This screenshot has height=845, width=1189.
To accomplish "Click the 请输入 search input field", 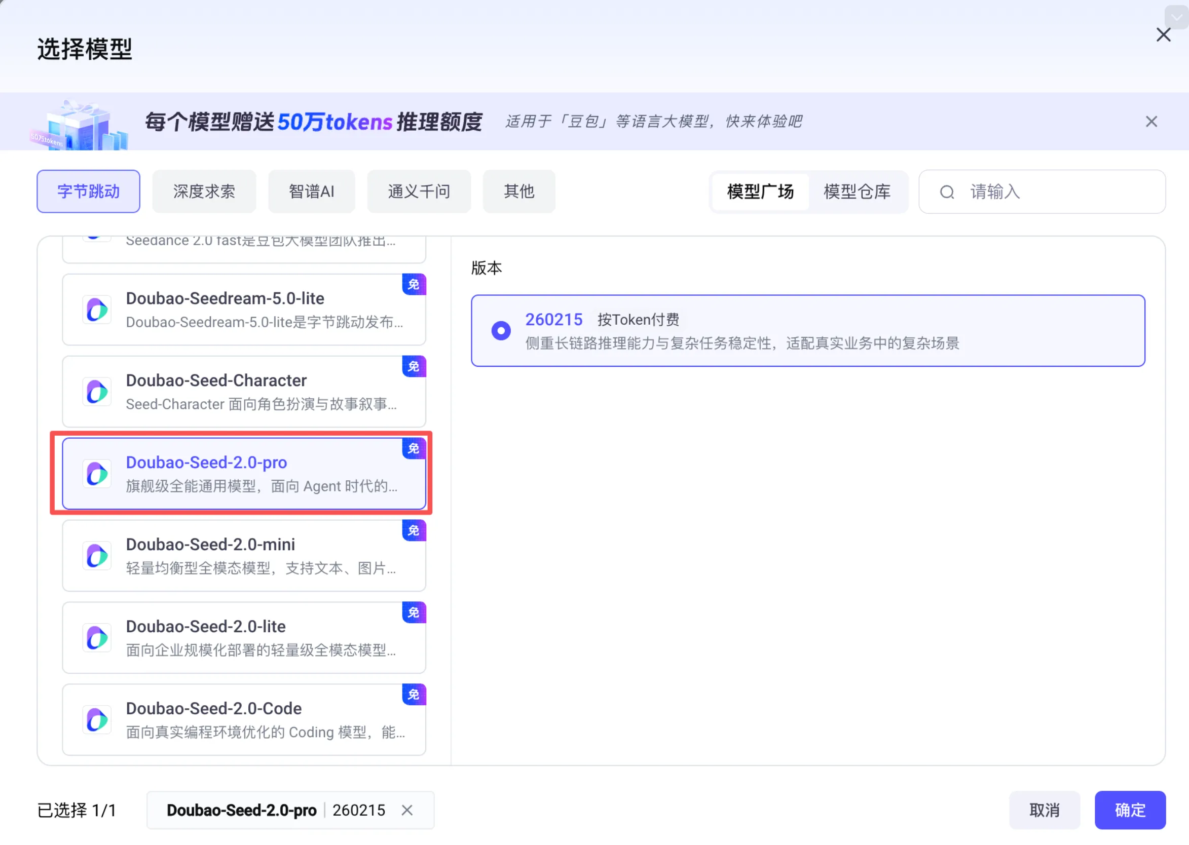I will [x=1042, y=192].
